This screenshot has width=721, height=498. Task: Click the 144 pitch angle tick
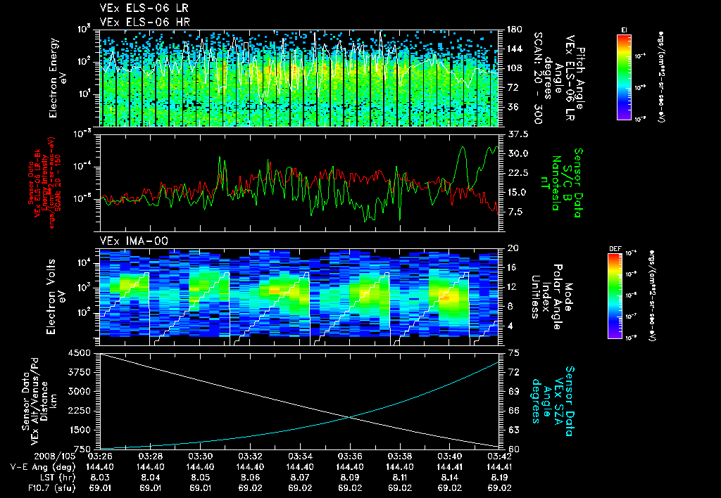[515, 49]
